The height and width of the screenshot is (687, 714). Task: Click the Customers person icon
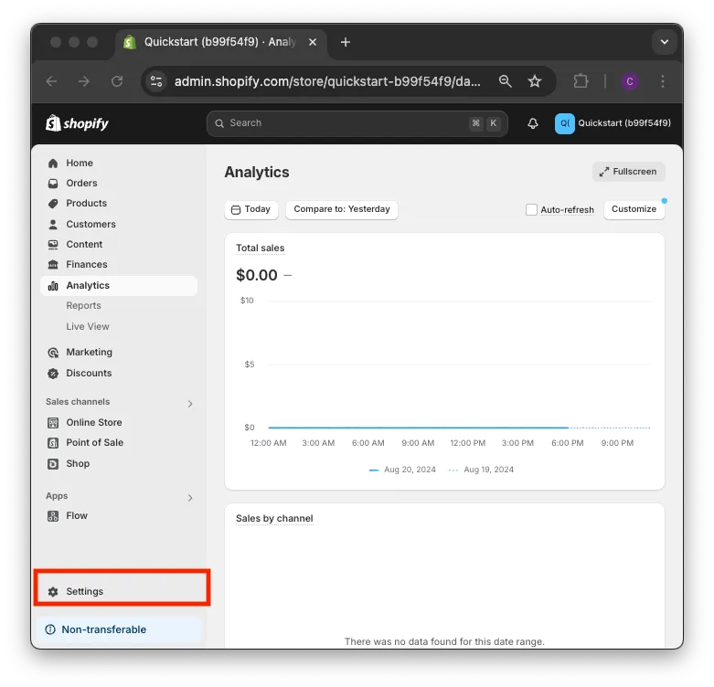point(53,225)
